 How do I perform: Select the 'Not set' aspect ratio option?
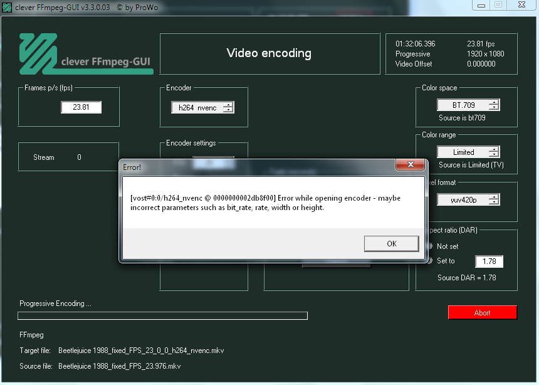click(444, 246)
